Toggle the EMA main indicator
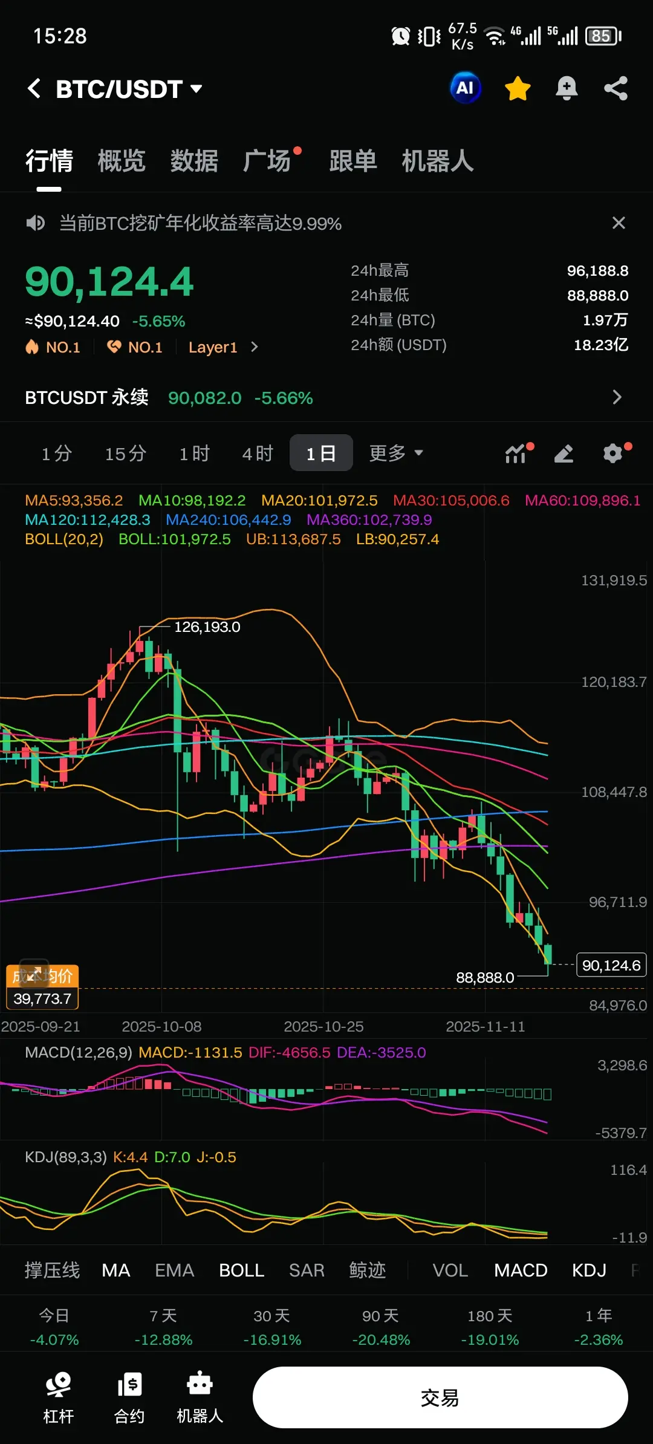 [174, 1270]
